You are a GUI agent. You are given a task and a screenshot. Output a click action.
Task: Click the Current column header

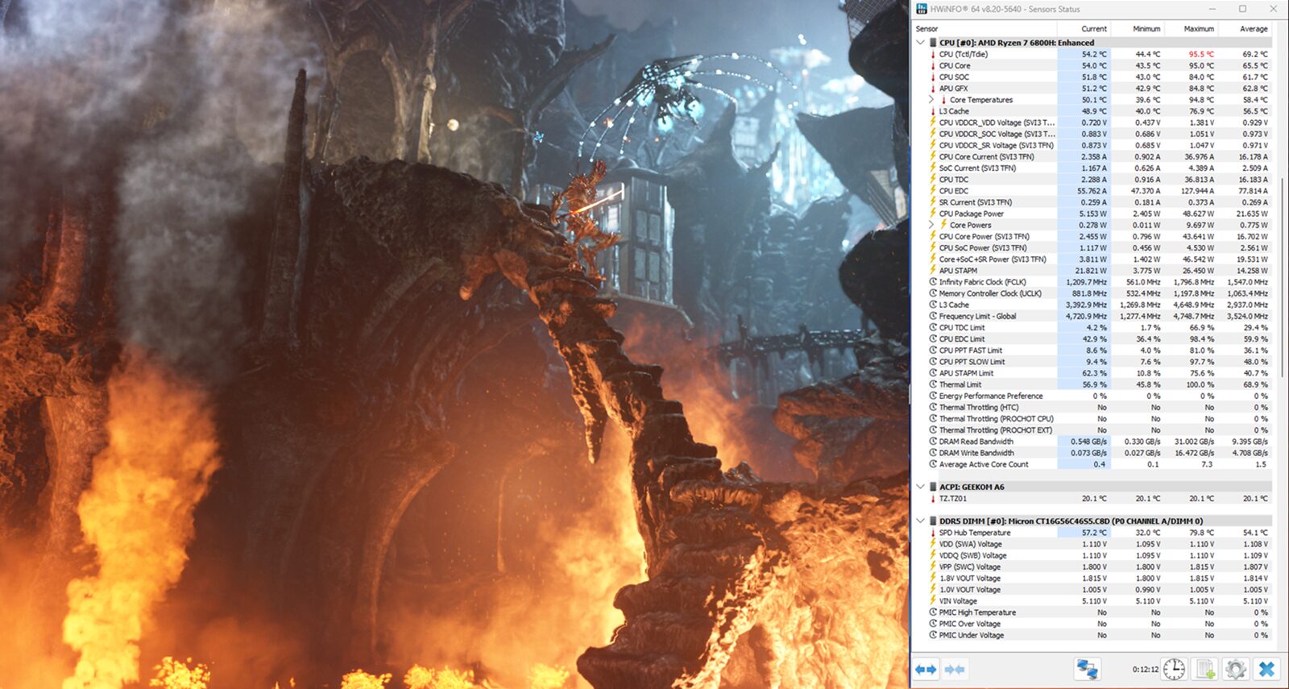tap(1094, 29)
